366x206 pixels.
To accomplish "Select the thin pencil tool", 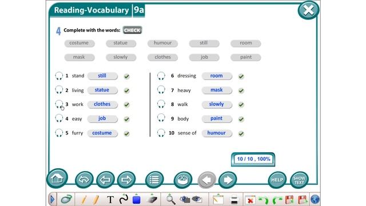I will tap(84, 200).
